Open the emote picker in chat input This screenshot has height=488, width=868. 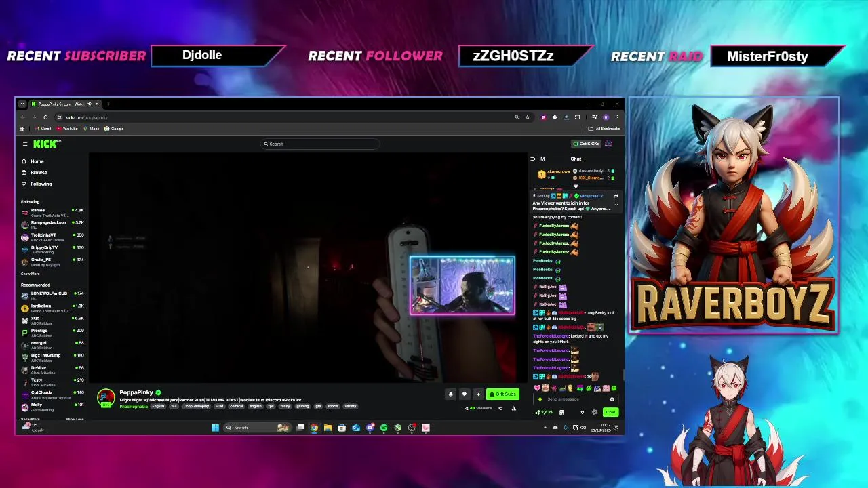click(612, 399)
